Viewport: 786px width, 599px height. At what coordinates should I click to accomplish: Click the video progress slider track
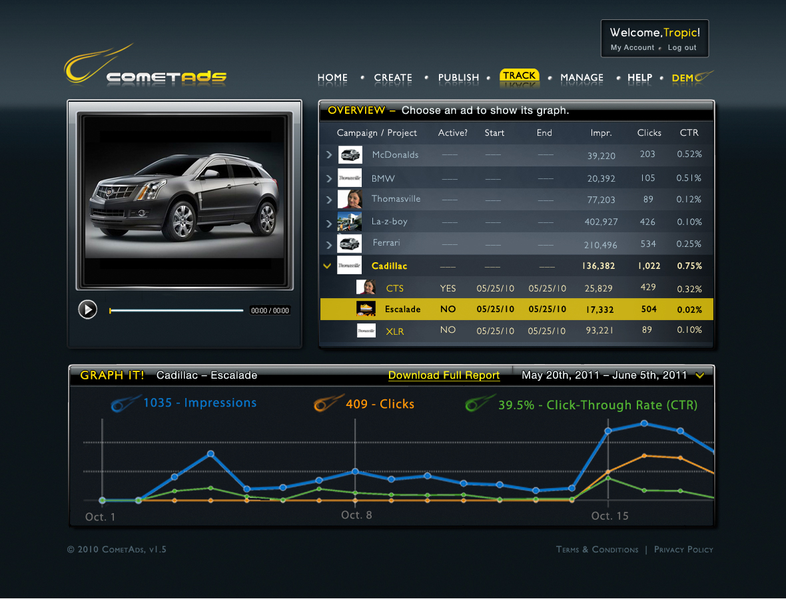tap(176, 311)
